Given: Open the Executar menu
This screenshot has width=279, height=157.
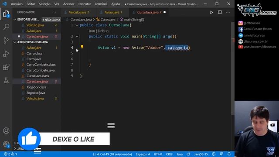Looking at the screenshot, I should [85, 4].
